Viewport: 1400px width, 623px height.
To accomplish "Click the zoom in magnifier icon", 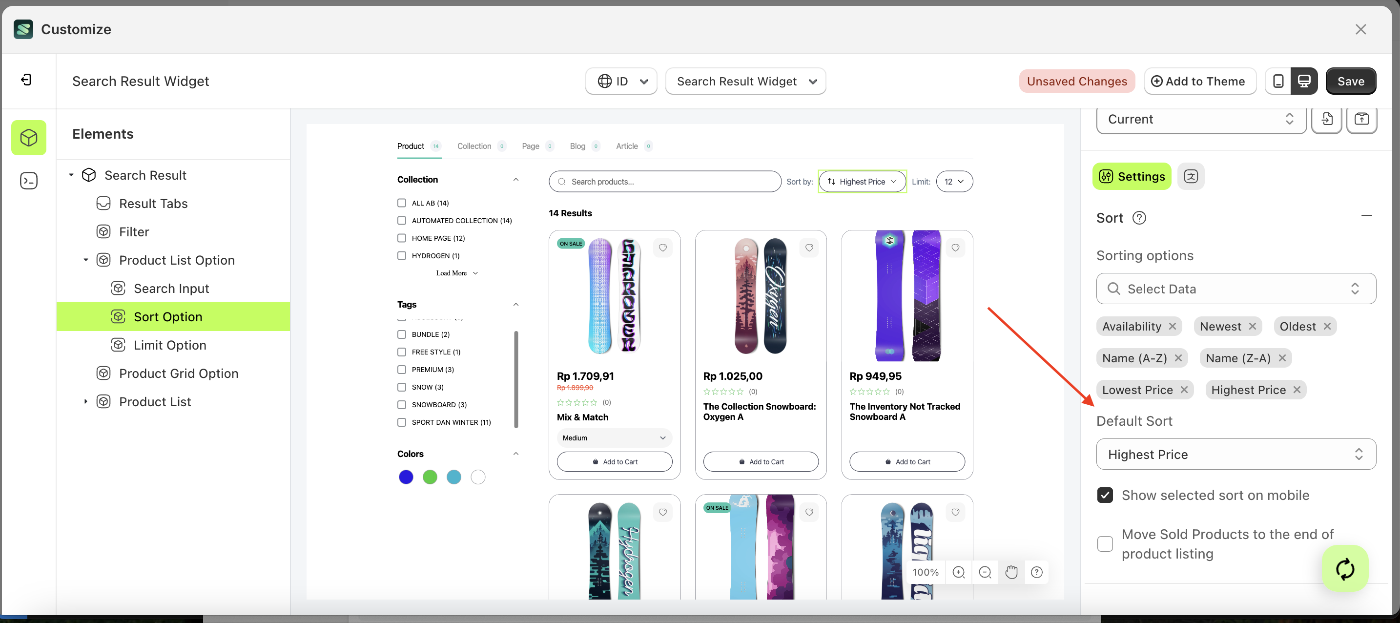I will [959, 572].
